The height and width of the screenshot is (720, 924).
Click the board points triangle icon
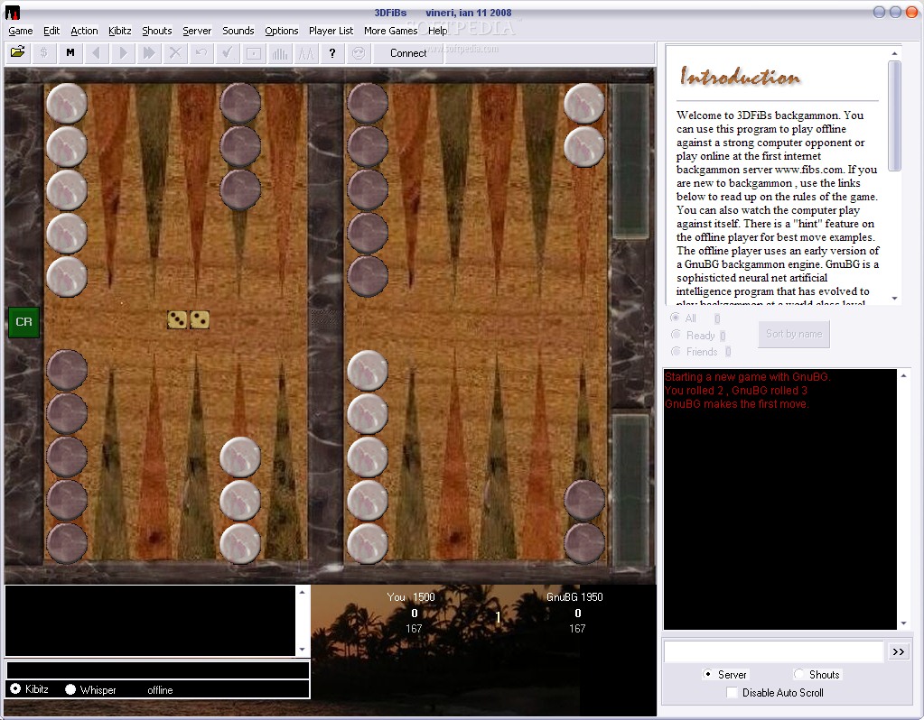[306, 53]
